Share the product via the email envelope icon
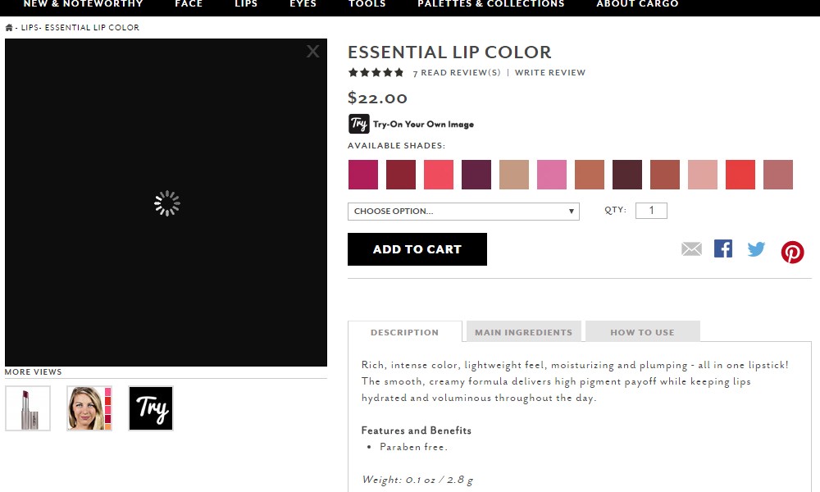The image size is (820, 492). pos(691,249)
